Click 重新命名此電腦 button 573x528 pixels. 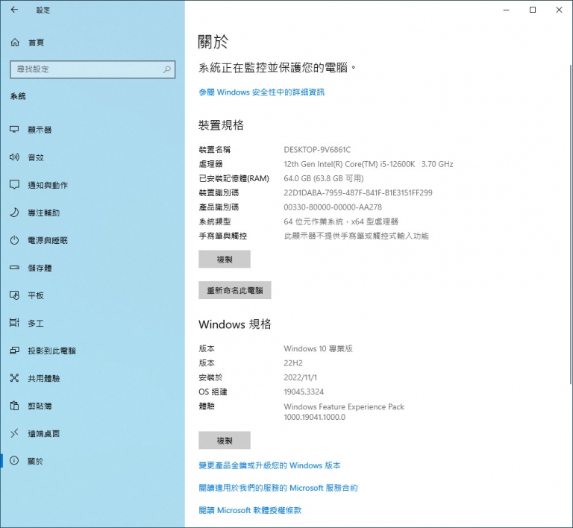pyautogui.click(x=234, y=290)
